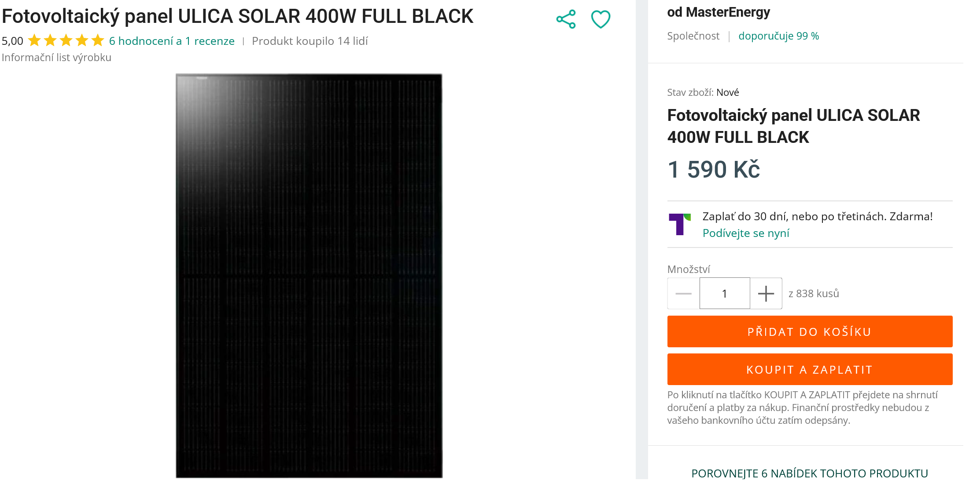Decrease quantity with the minus button
The image size is (973, 484).
tap(683, 294)
